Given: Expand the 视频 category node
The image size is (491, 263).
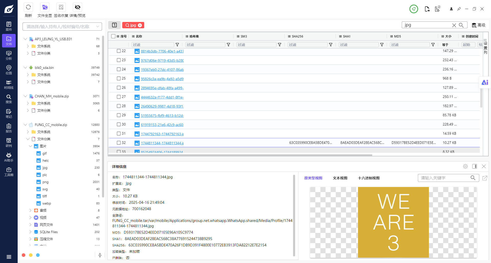Looking at the screenshot, I should coord(30,218).
